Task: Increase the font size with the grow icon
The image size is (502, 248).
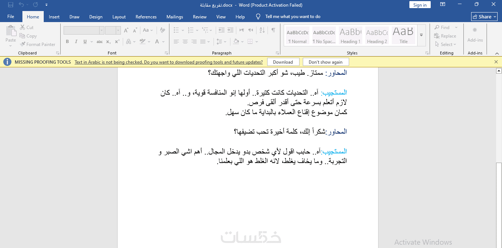Action: (x=126, y=30)
